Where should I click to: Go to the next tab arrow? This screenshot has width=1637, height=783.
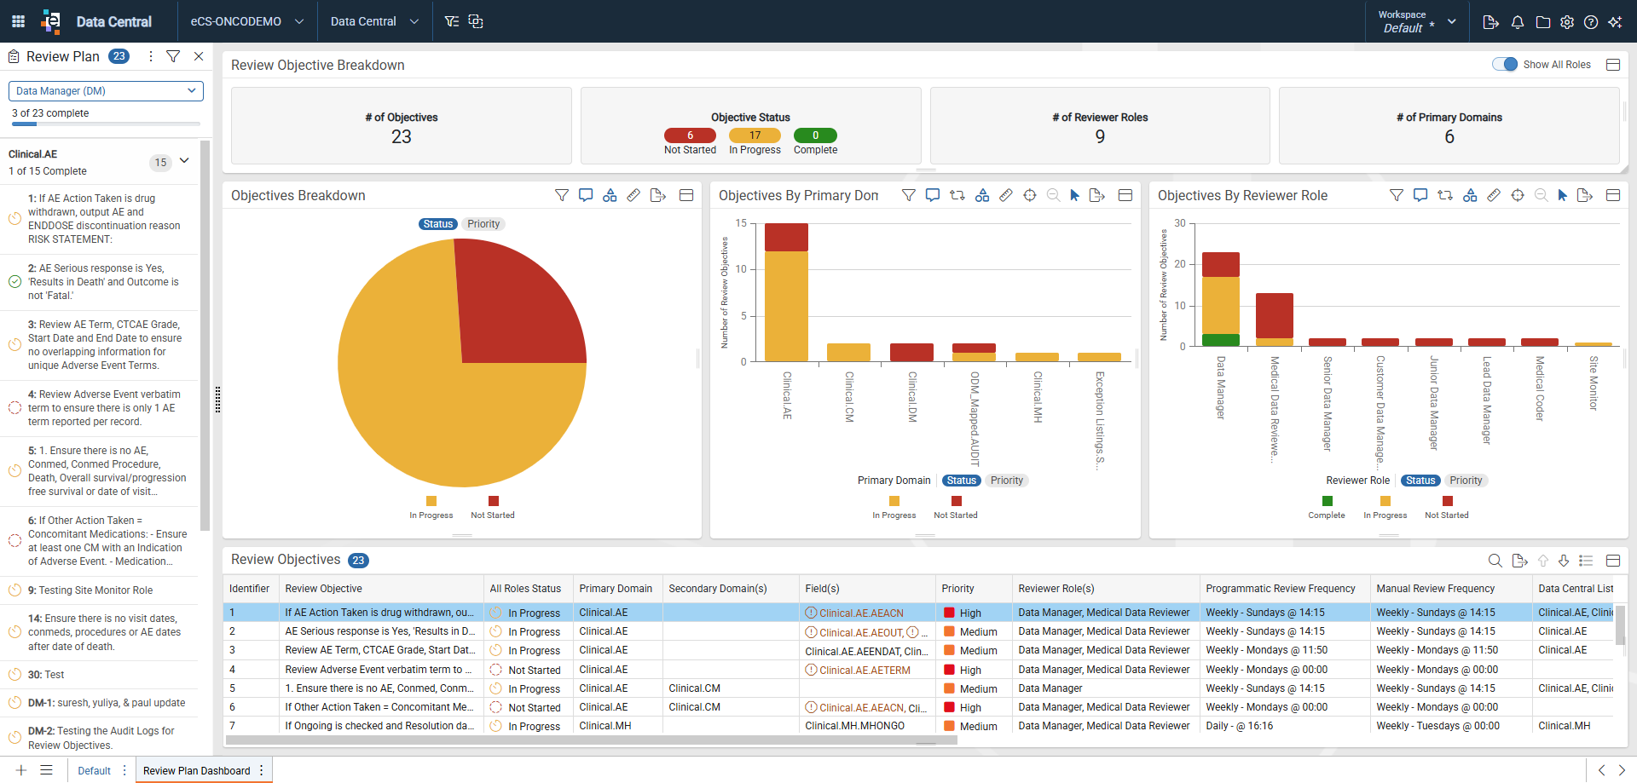coord(1622,770)
